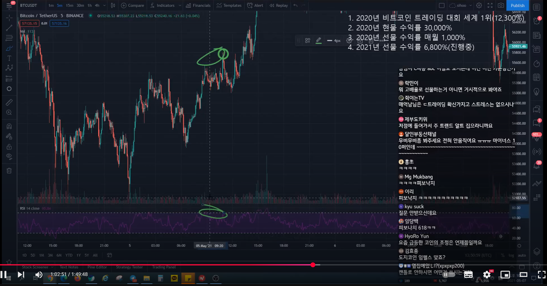The width and height of the screenshot is (547, 286).
Task: Mute the video volume speaker
Action: click(39, 274)
